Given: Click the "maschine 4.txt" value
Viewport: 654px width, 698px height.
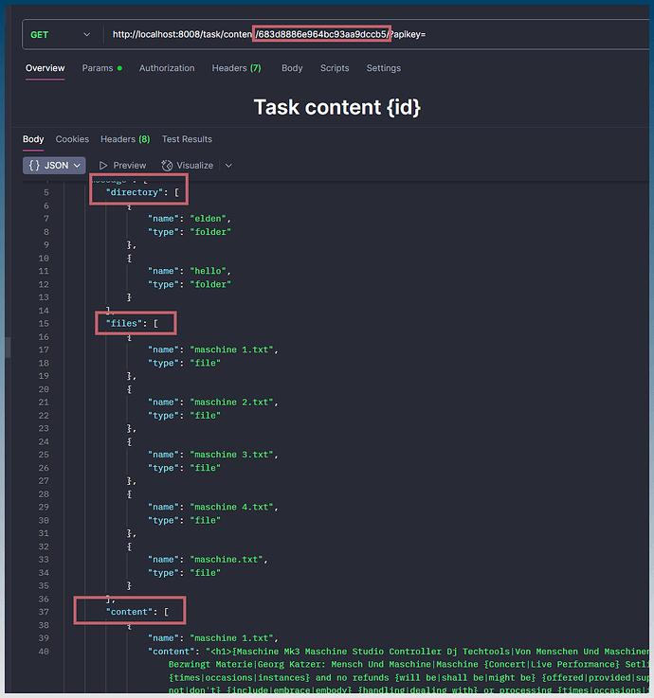Looking at the screenshot, I should (x=231, y=507).
